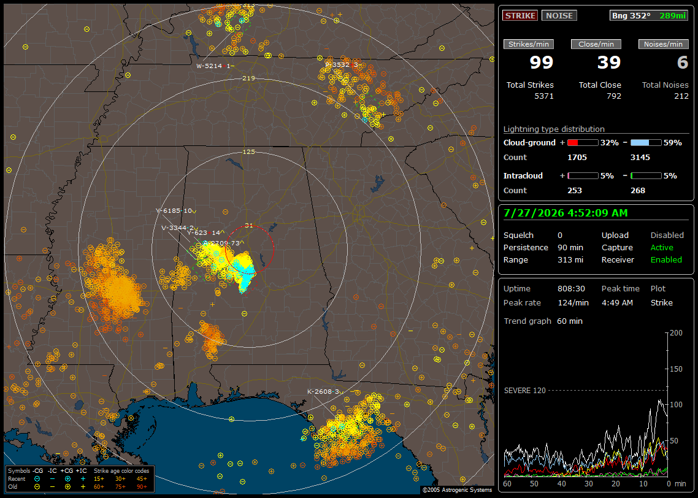Viewport: 698px width, 498px height.
Task: Click the old -CG yellow legend symbol
Action: click(37, 487)
